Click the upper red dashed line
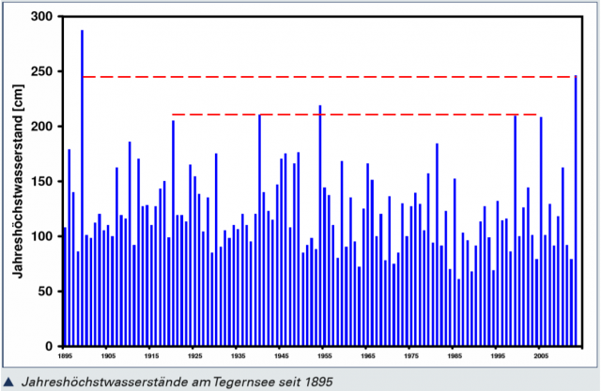The image size is (601, 391). 329,77
